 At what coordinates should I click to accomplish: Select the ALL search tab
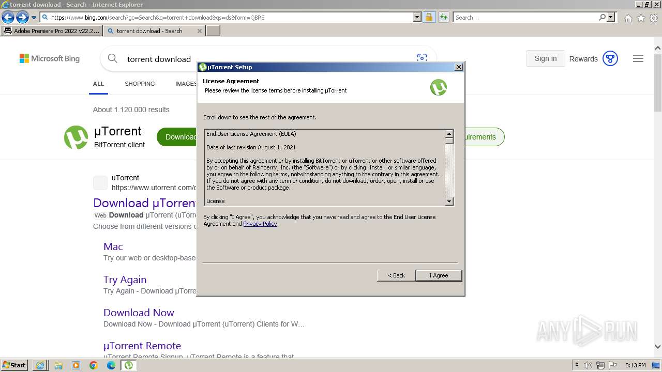pyautogui.click(x=98, y=84)
